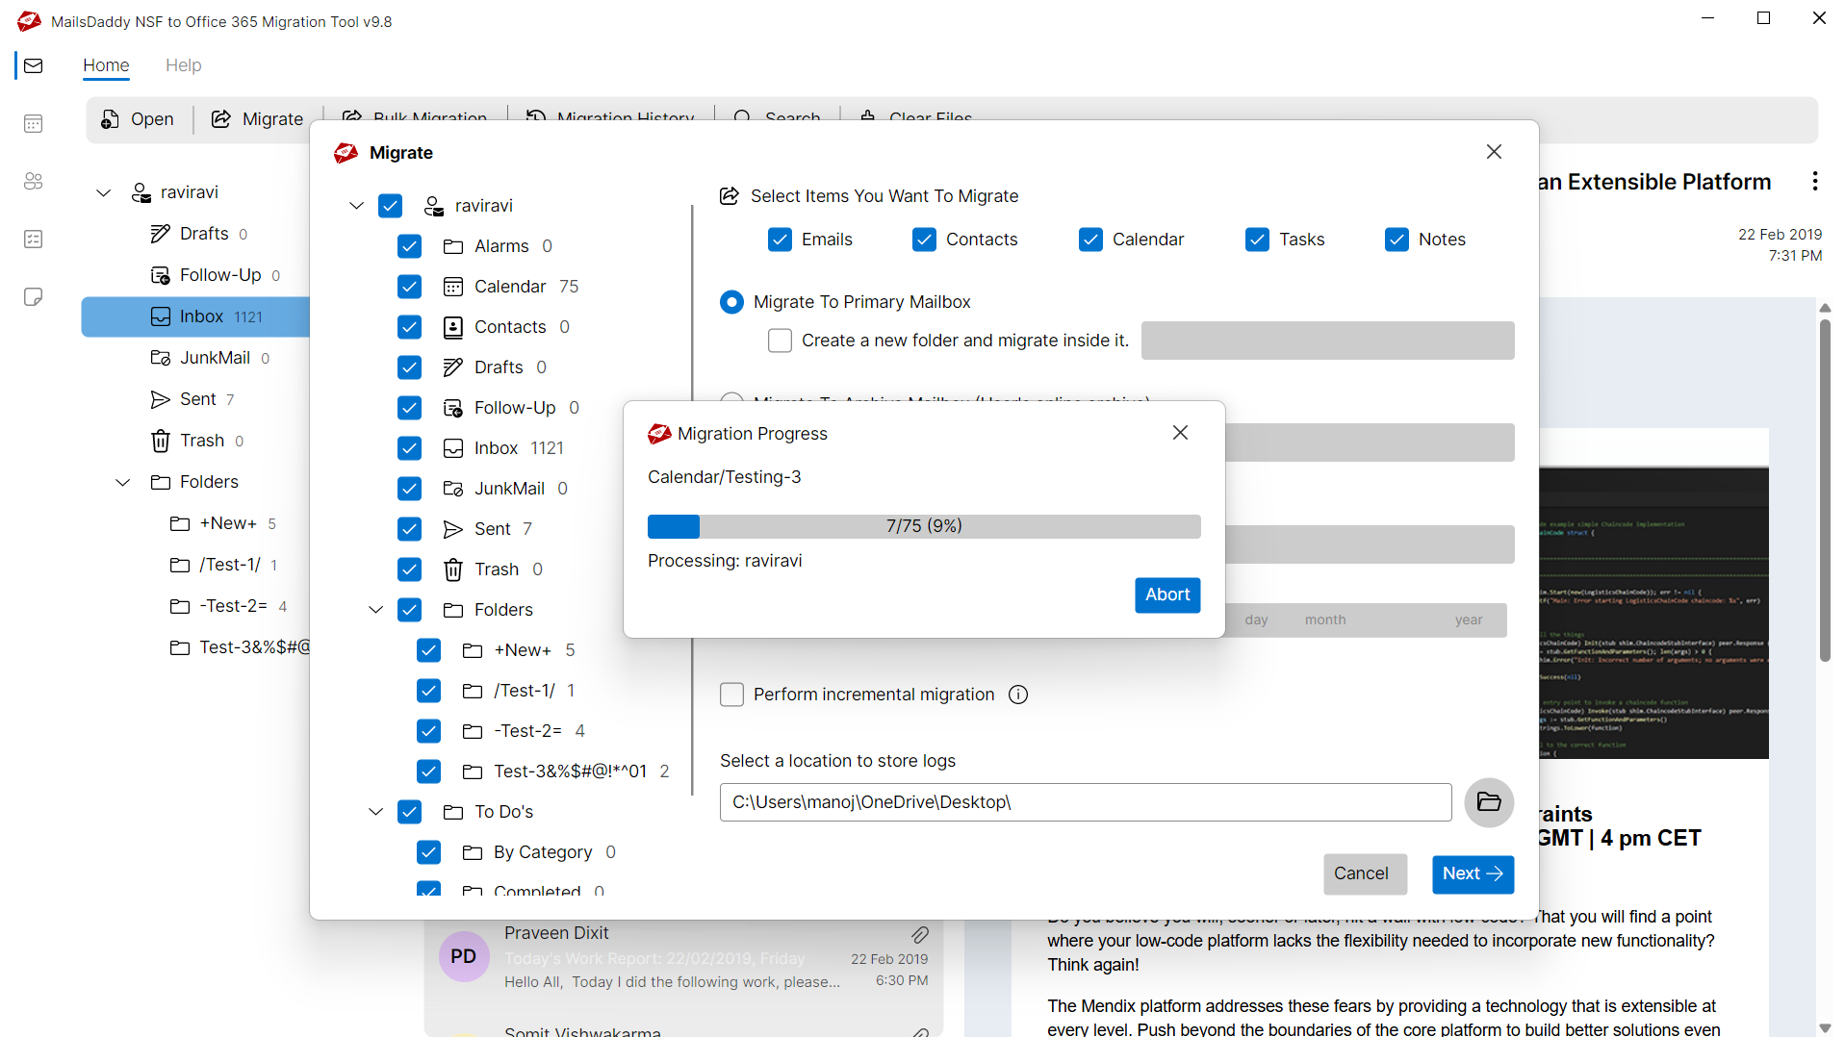Viewport: 1845px width, 1037px height.
Task: Open the tasks view in left sidebar
Action: tap(34, 239)
